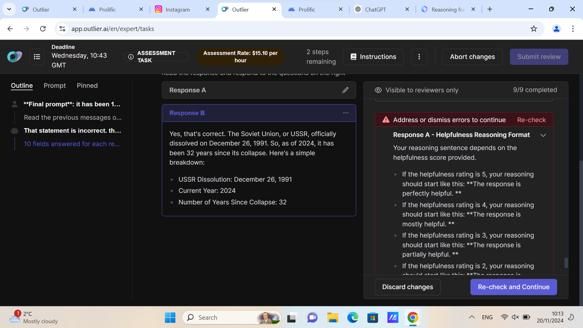Open Chrome three-dot menu
This screenshot has width=583, height=328.
click(573, 29)
